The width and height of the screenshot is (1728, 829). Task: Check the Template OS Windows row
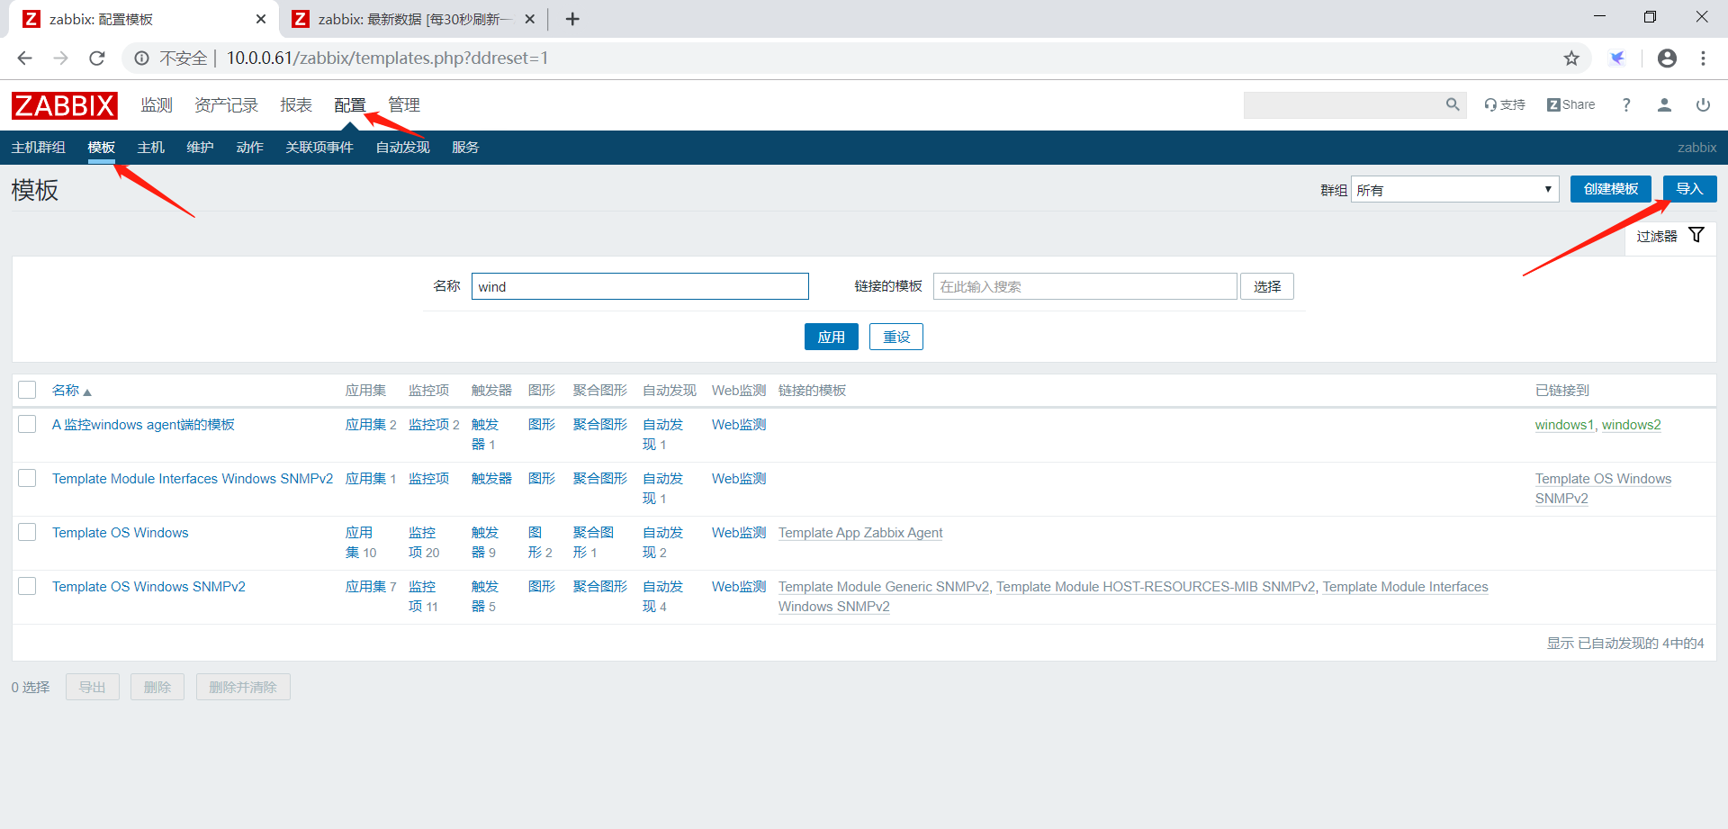pyautogui.click(x=27, y=532)
